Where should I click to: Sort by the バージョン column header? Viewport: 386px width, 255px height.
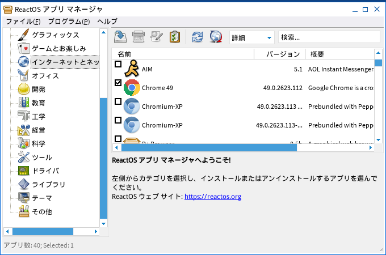[x=279, y=54]
